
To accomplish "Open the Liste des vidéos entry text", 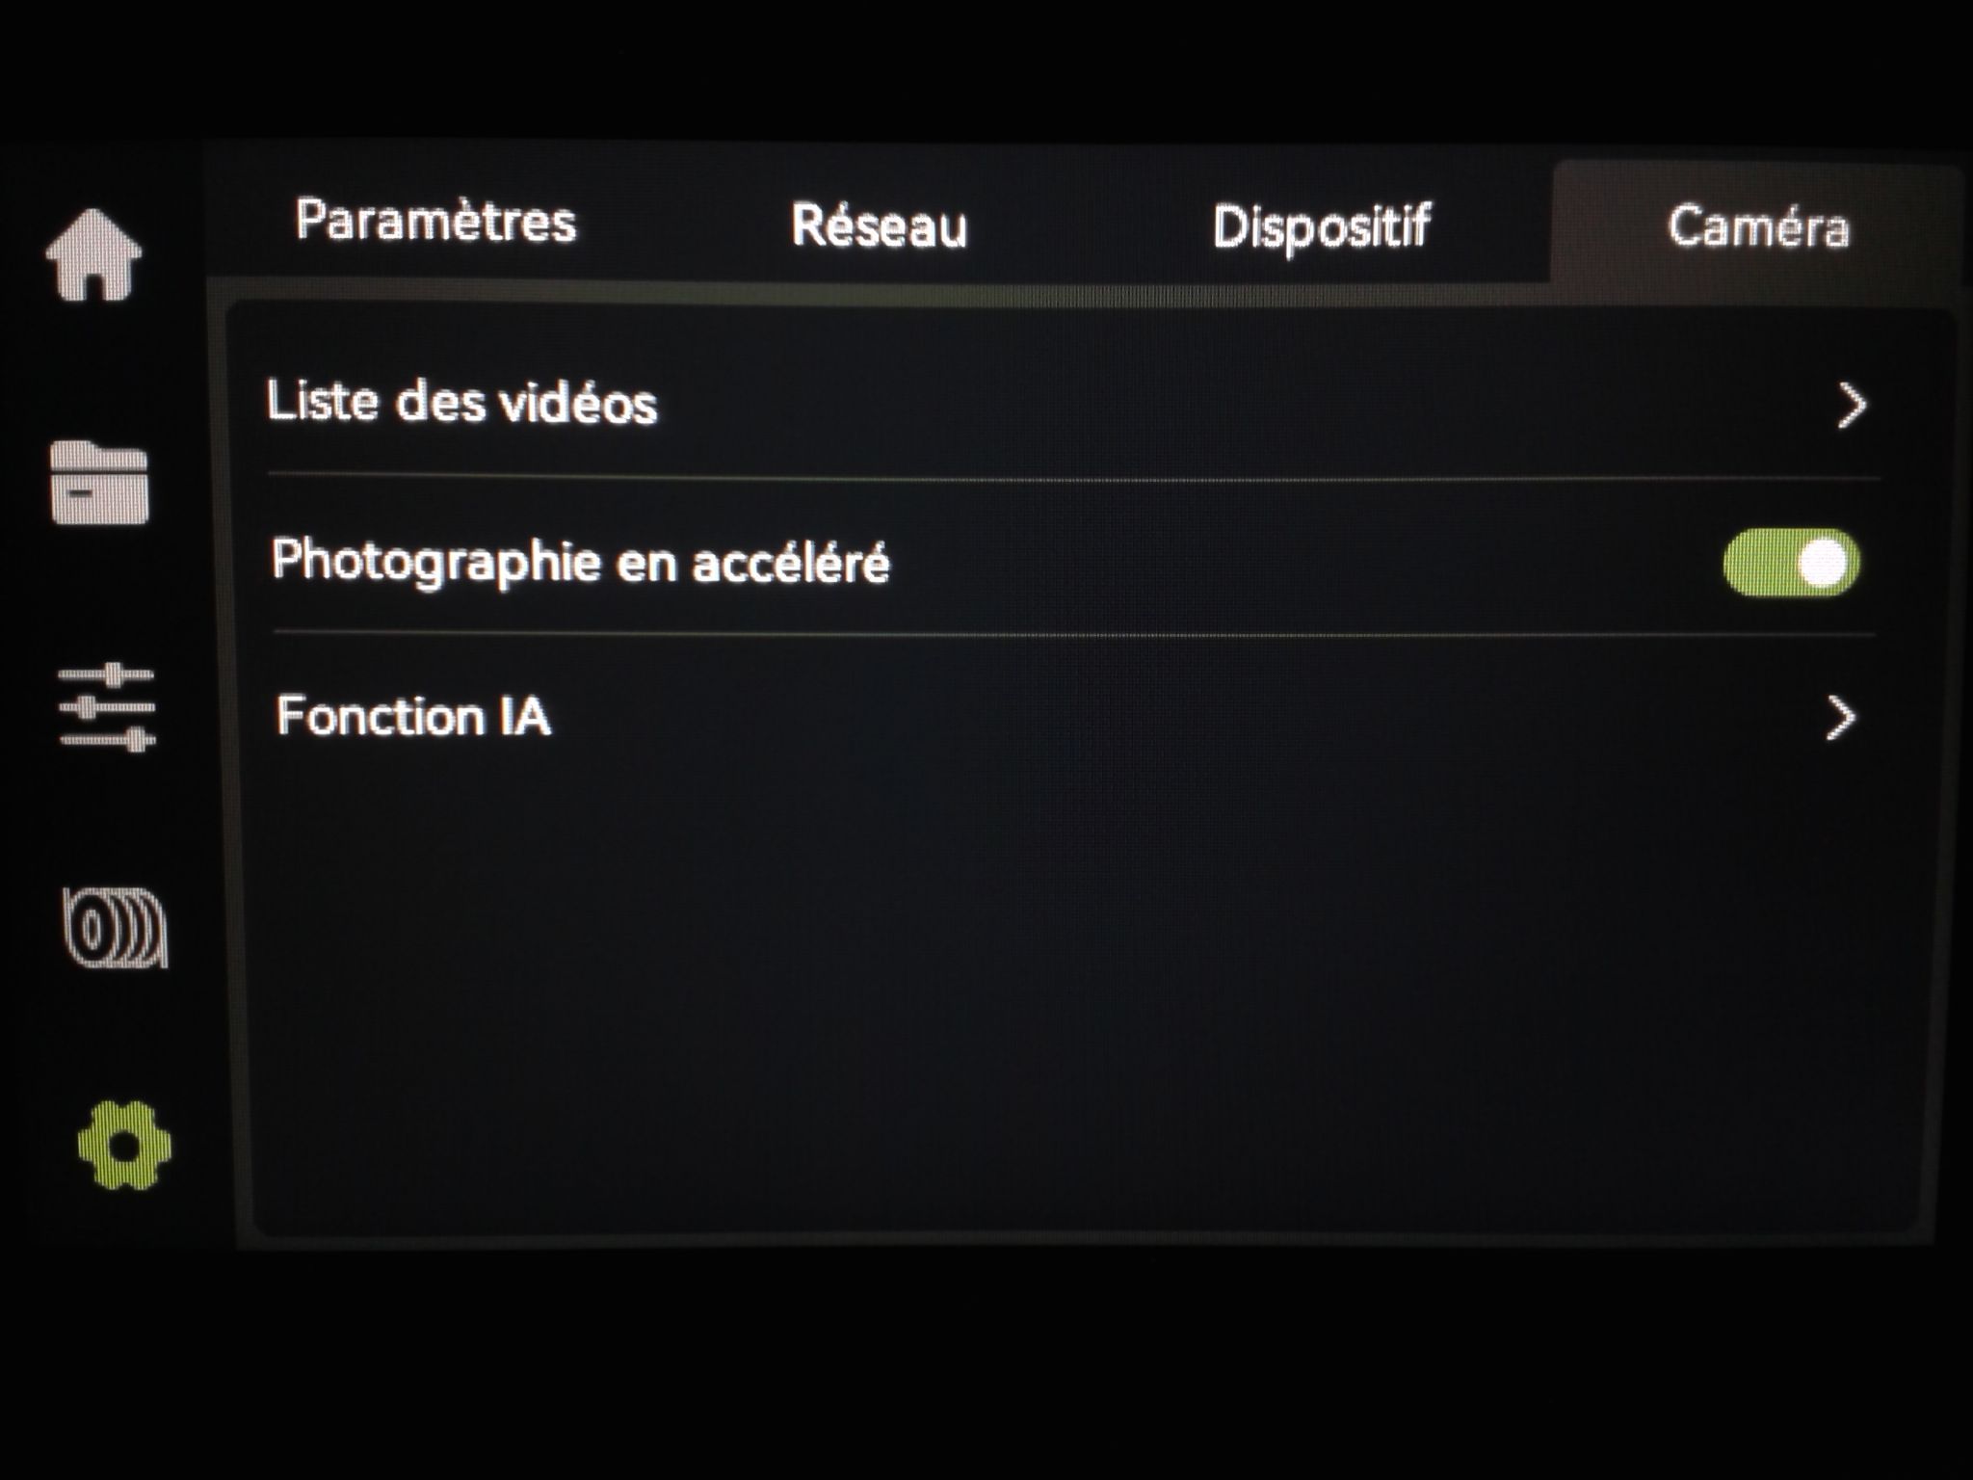I will (x=461, y=403).
